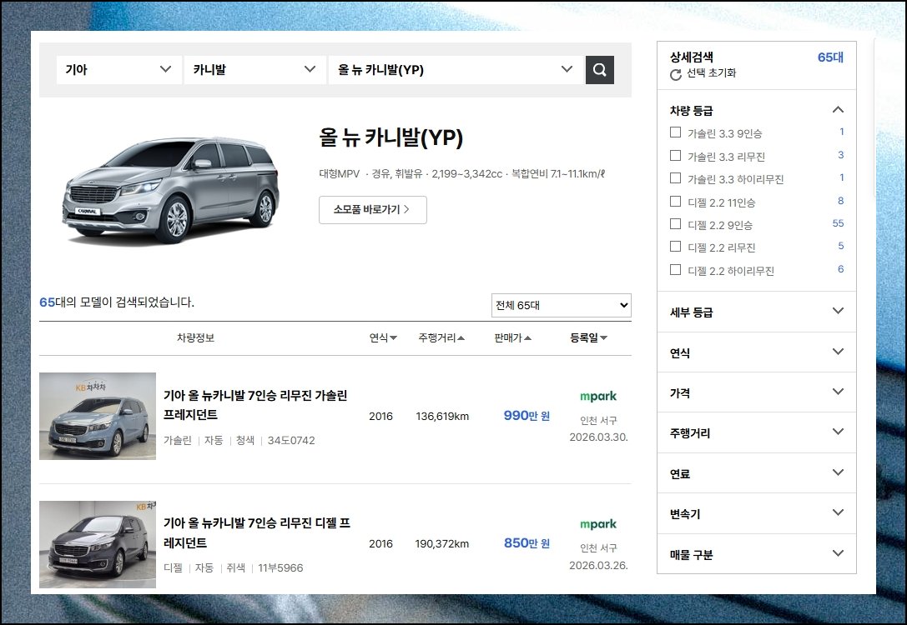Click the count 55 beside 디젤 2.2 9인승
907x625 pixels.
(x=838, y=223)
